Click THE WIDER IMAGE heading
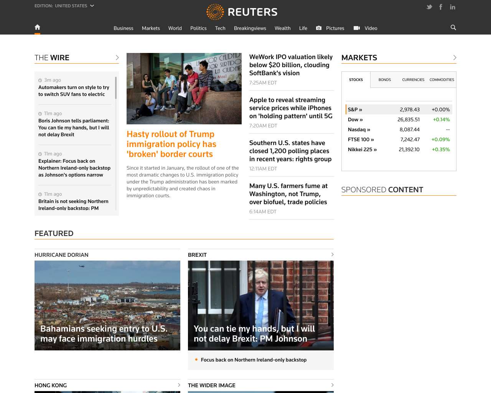Viewport: 491px width, 393px height. [212, 385]
